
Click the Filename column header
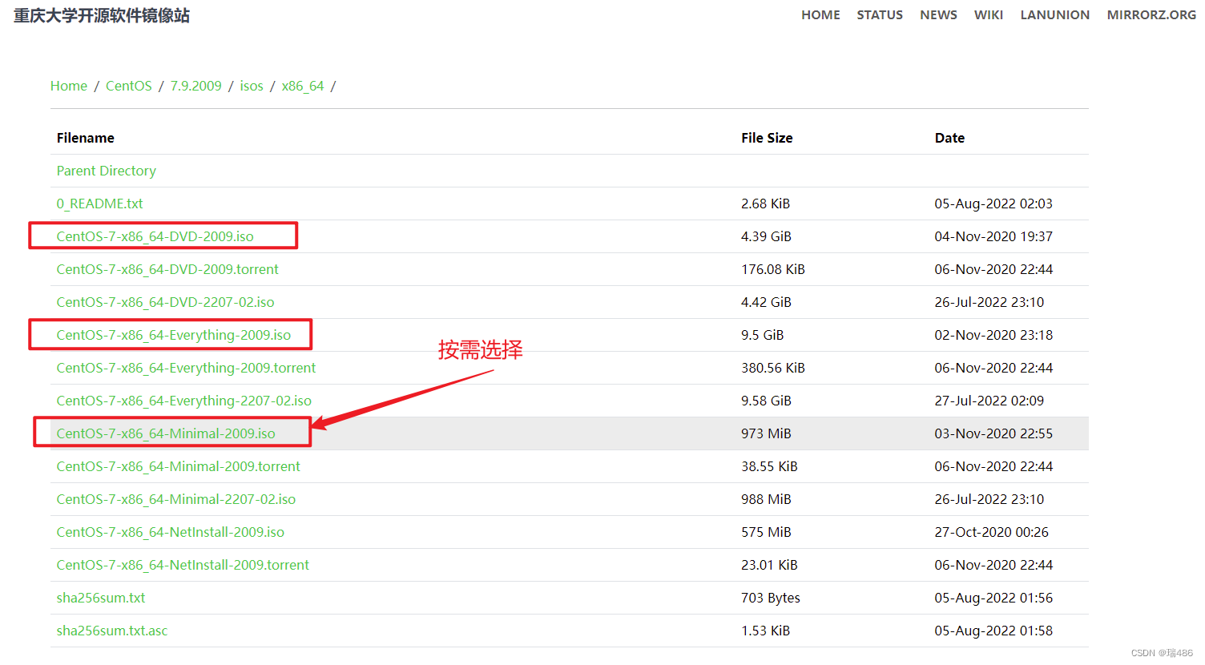tap(86, 138)
